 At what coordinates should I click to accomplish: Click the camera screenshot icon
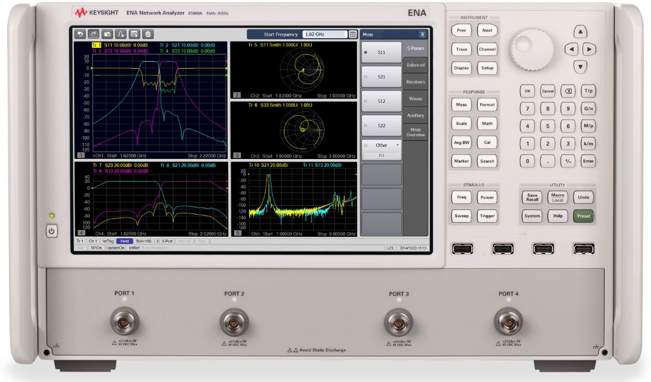click(x=107, y=34)
